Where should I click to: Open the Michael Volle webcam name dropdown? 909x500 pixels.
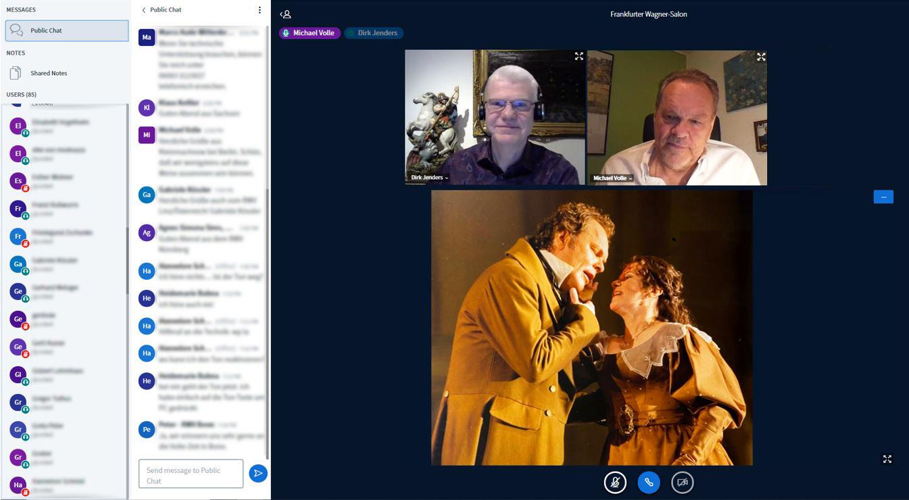tap(612, 178)
